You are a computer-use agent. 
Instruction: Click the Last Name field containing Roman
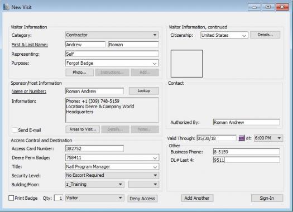pyautogui.click(x=133, y=45)
